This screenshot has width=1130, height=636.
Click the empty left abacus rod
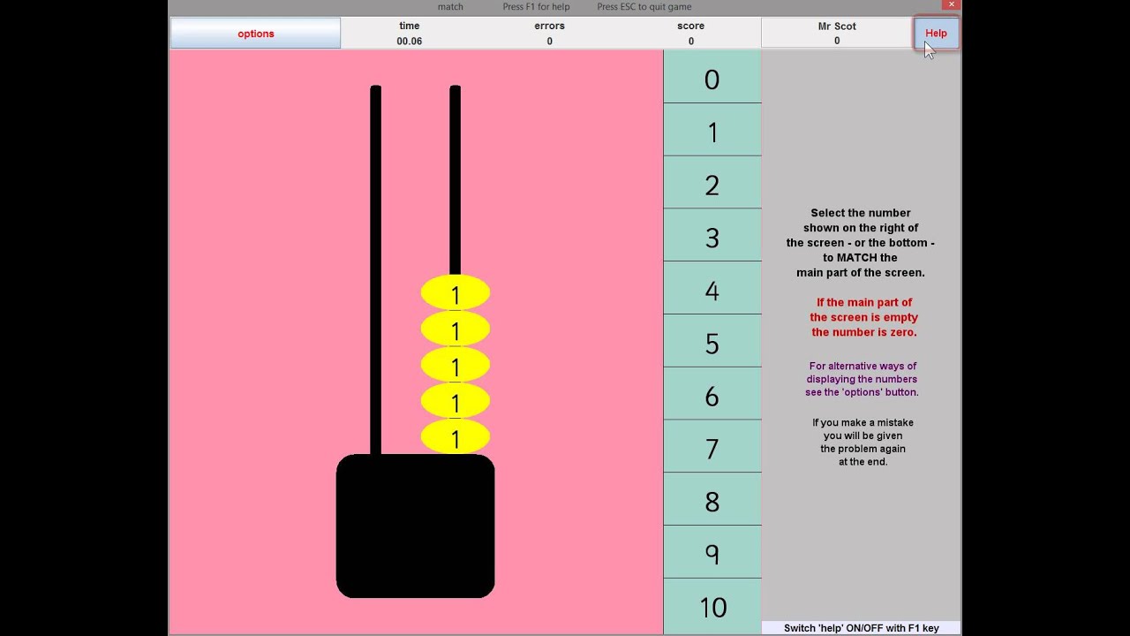(x=375, y=265)
